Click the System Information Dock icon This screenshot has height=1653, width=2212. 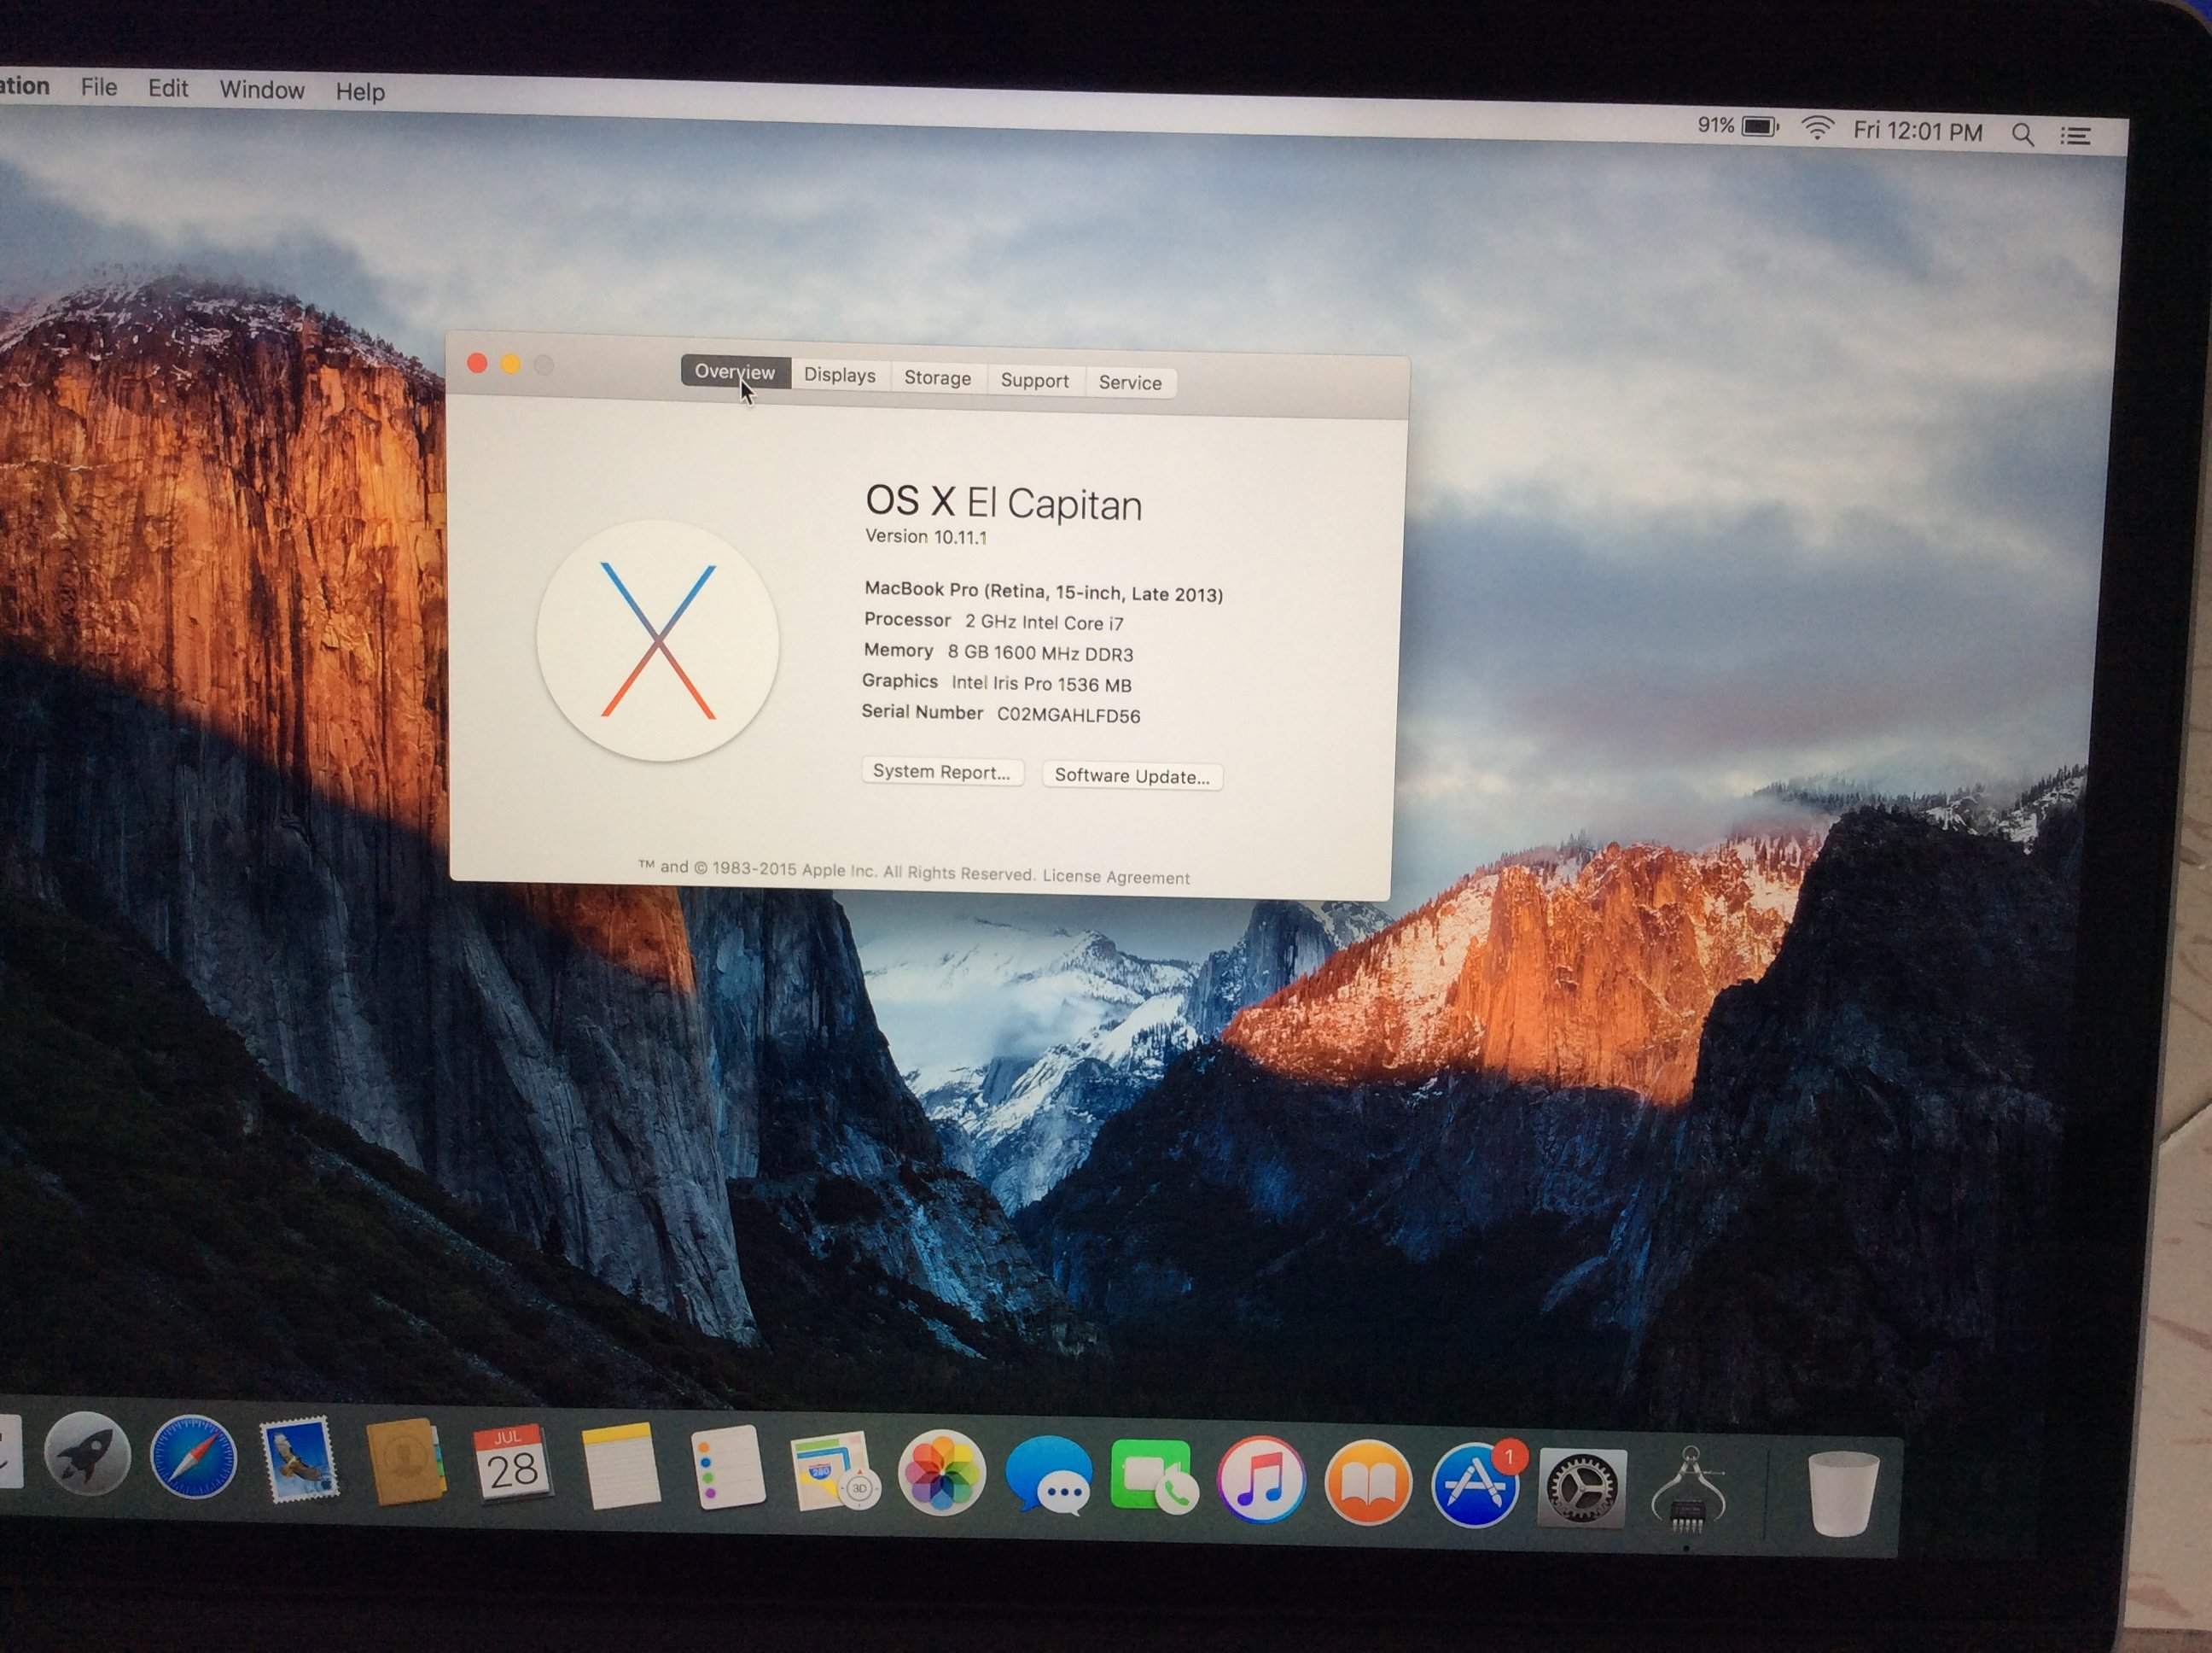pyautogui.click(x=1688, y=1489)
